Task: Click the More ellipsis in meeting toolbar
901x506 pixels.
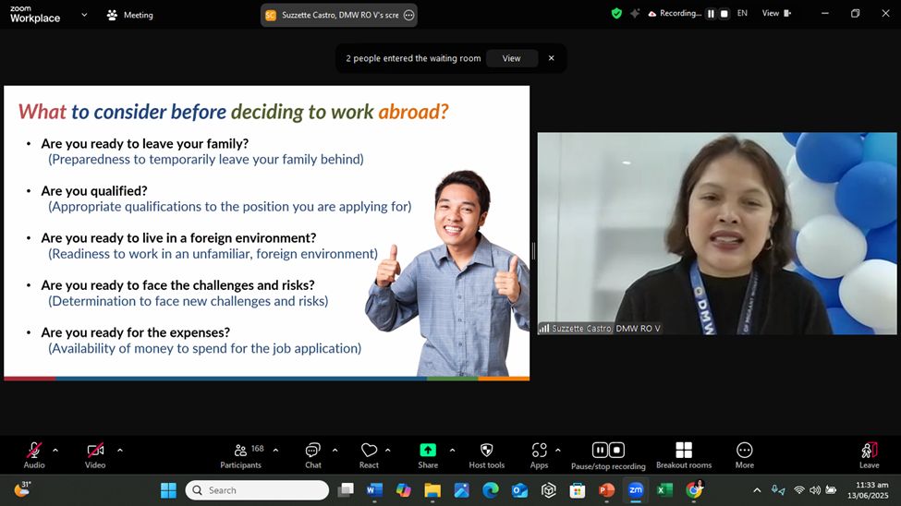Action: 744,451
